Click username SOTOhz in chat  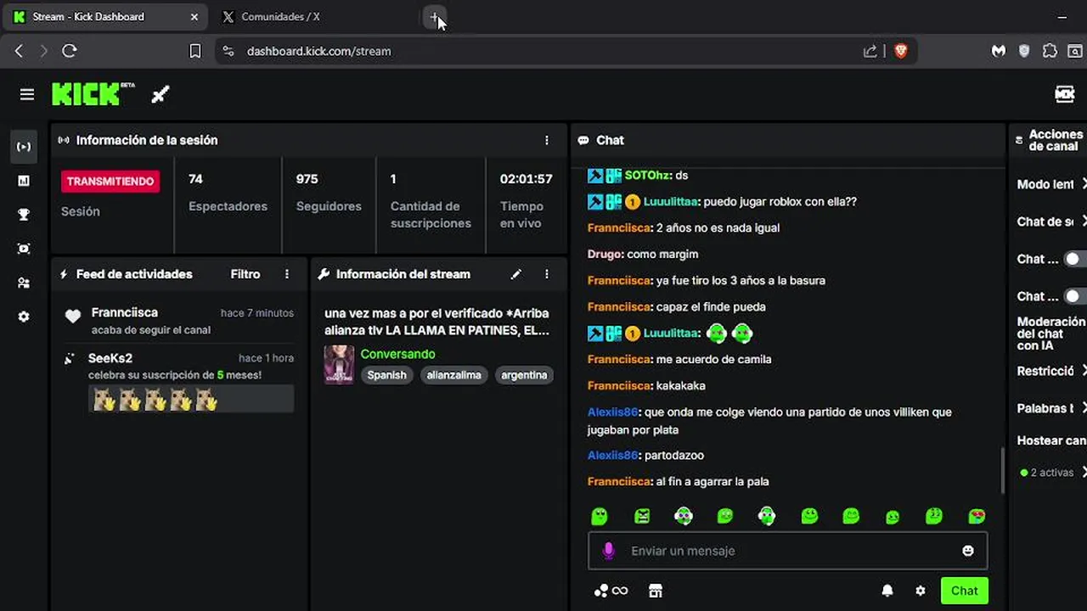click(648, 176)
